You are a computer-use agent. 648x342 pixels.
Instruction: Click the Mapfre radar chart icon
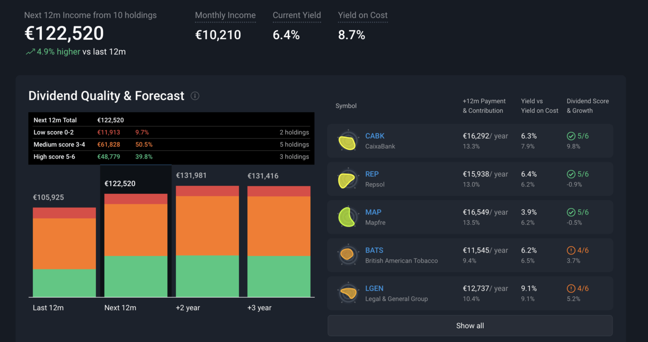[347, 218]
